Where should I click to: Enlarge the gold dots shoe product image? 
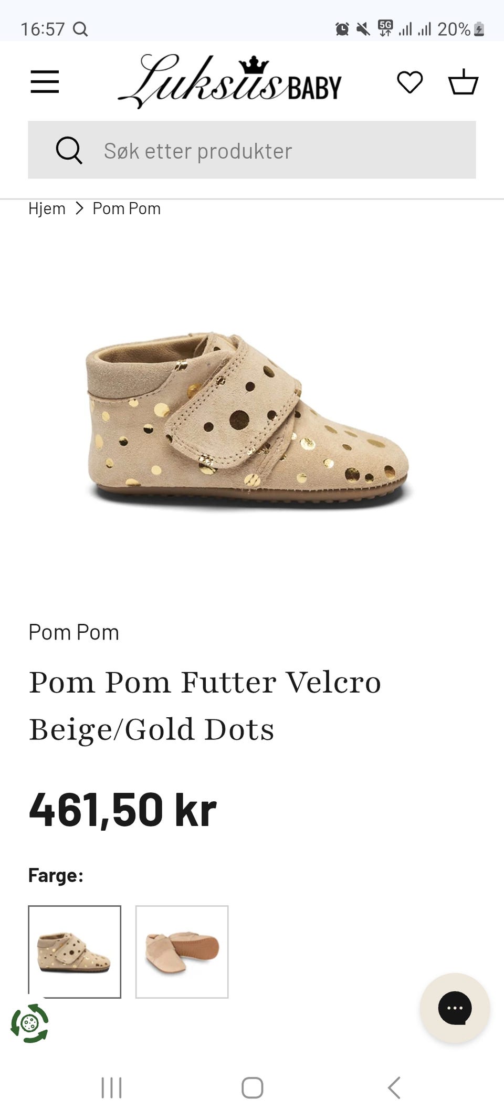248,419
